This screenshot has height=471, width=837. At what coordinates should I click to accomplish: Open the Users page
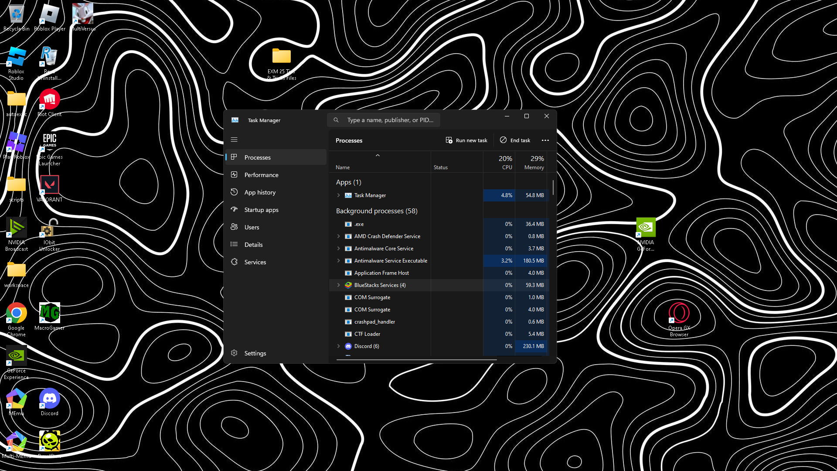pos(252,227)
